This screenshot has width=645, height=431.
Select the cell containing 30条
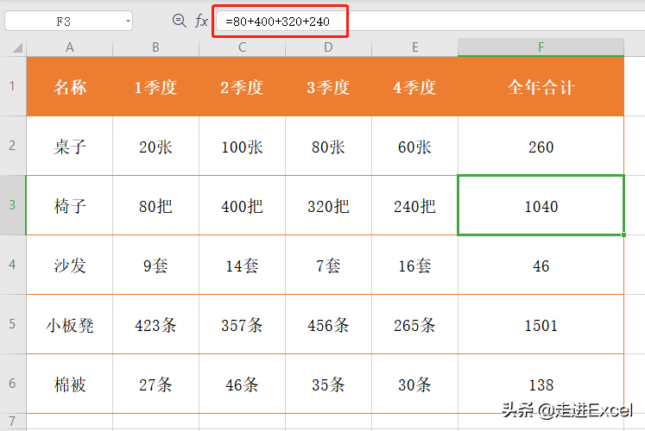(414, 384)
